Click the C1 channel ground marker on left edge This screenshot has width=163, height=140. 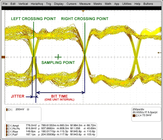tap(3, 57)
